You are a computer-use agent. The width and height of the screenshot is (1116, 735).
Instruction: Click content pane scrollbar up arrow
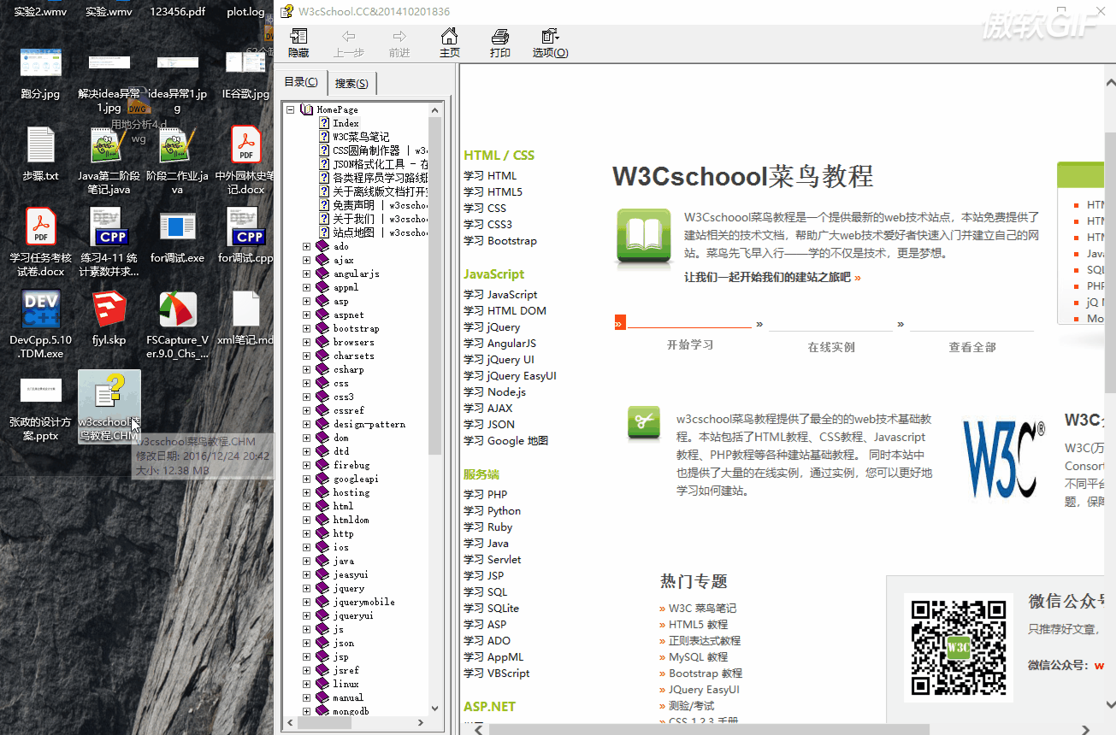point(1110,83)
